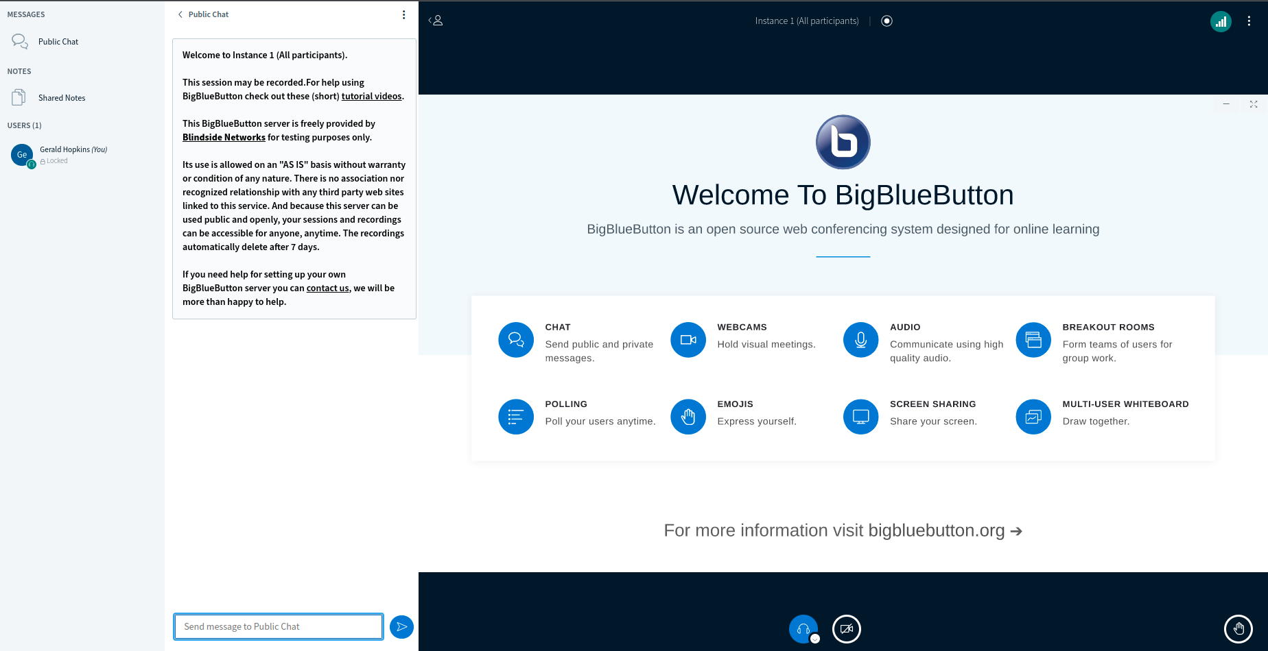Focus the Send message to Public Chat field
The image size is (1268, 651).
point(279,627)
